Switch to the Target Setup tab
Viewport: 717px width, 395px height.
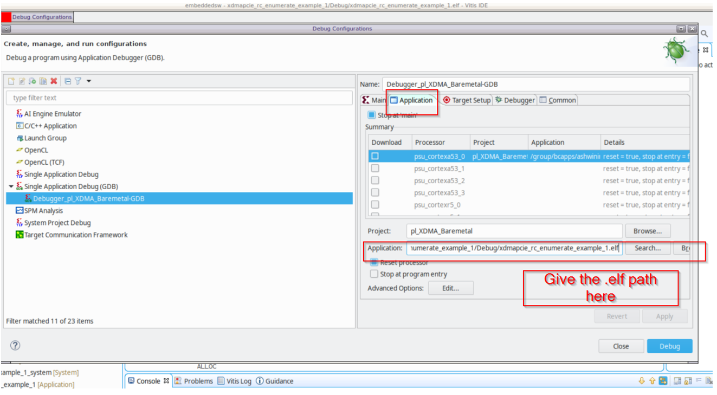[x=466, y=100]
